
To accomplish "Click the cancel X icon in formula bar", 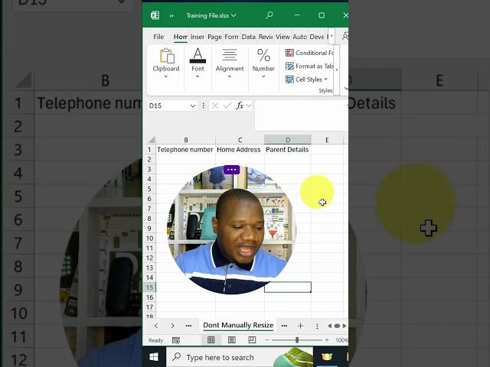I will pos(214,106).
